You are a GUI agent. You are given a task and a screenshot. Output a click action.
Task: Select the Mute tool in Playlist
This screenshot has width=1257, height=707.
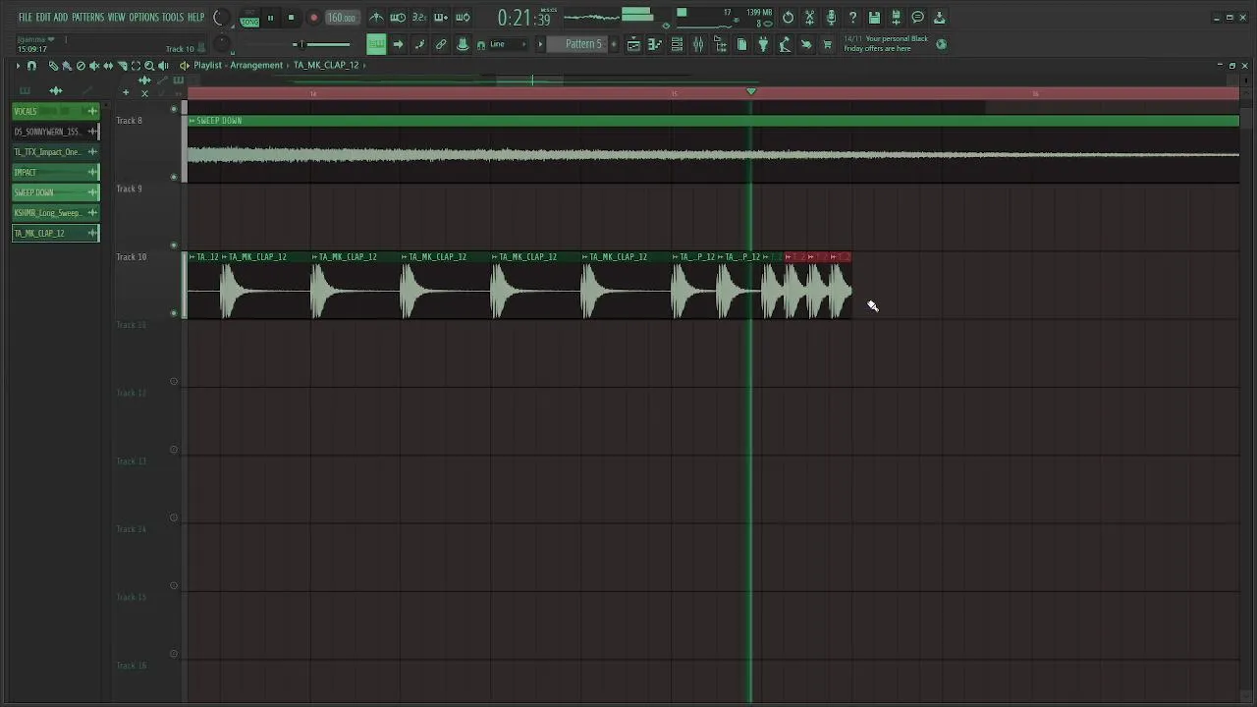coord(94,66)
